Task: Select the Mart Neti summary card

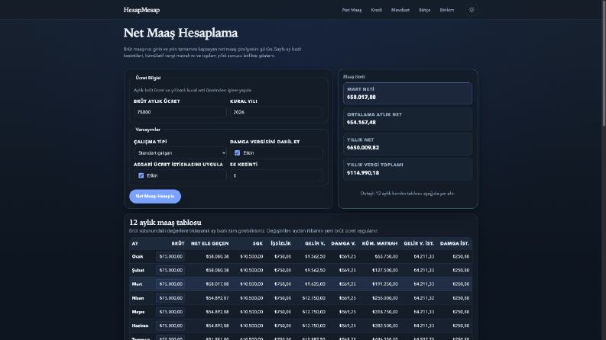Action: tap(407, 93)
